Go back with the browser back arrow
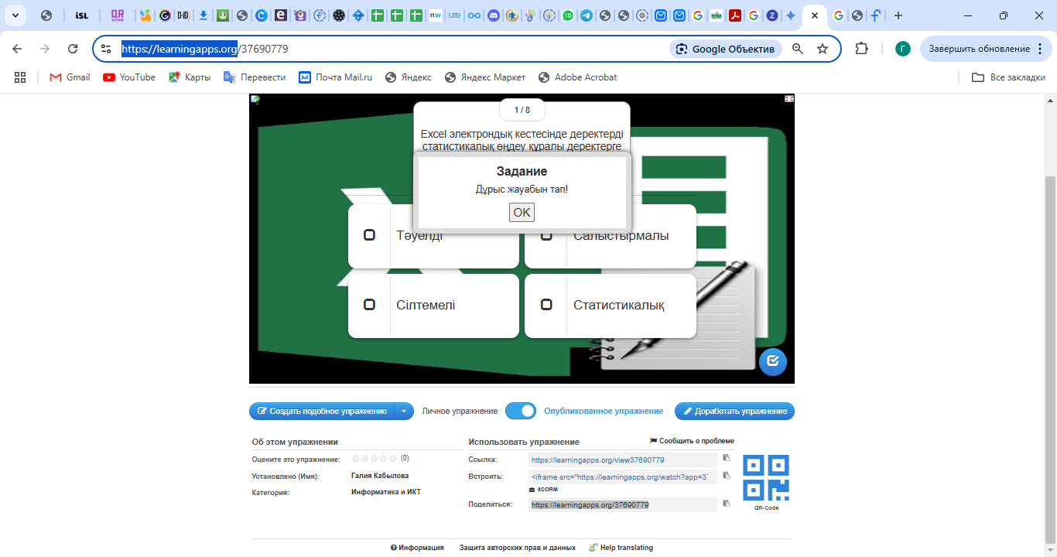Image resolution: width=1057 pixels, height=557 pixels. click(17, 49)
